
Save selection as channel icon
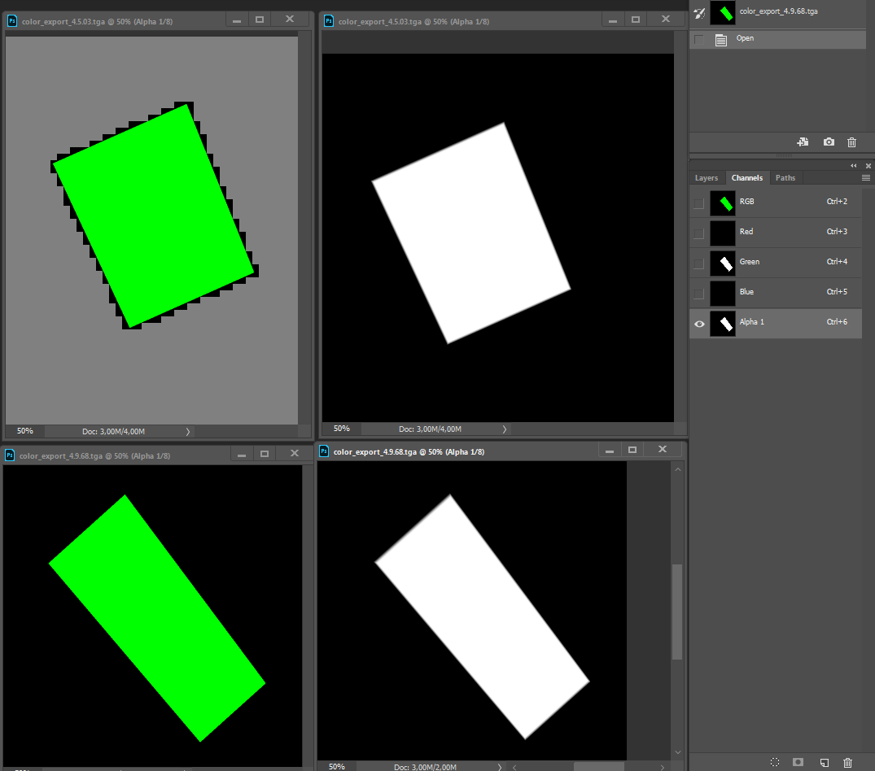coord(798,762)
